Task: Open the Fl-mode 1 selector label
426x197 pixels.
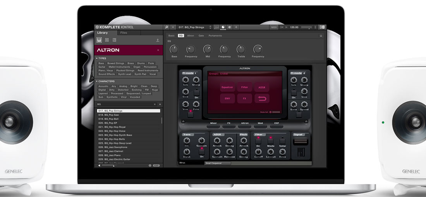Action: [188, 73]
